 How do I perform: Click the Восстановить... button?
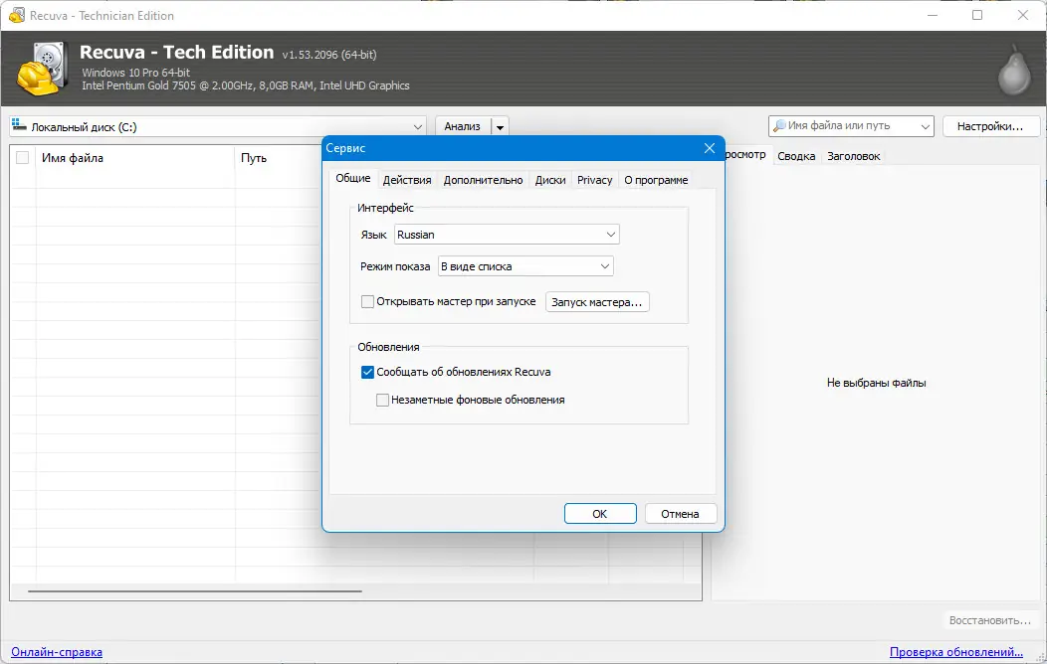(x=989, y=620)
